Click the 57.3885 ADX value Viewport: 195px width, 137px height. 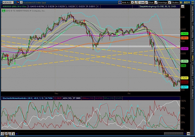[77, 98]
